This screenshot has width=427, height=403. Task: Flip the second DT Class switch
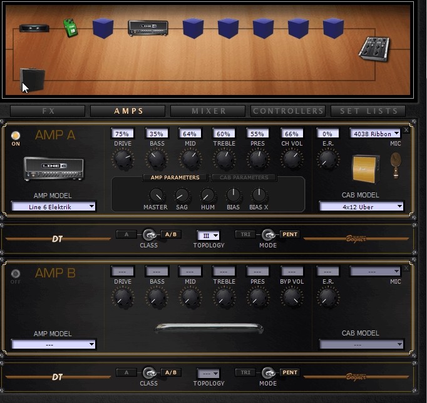pos(149,372)
